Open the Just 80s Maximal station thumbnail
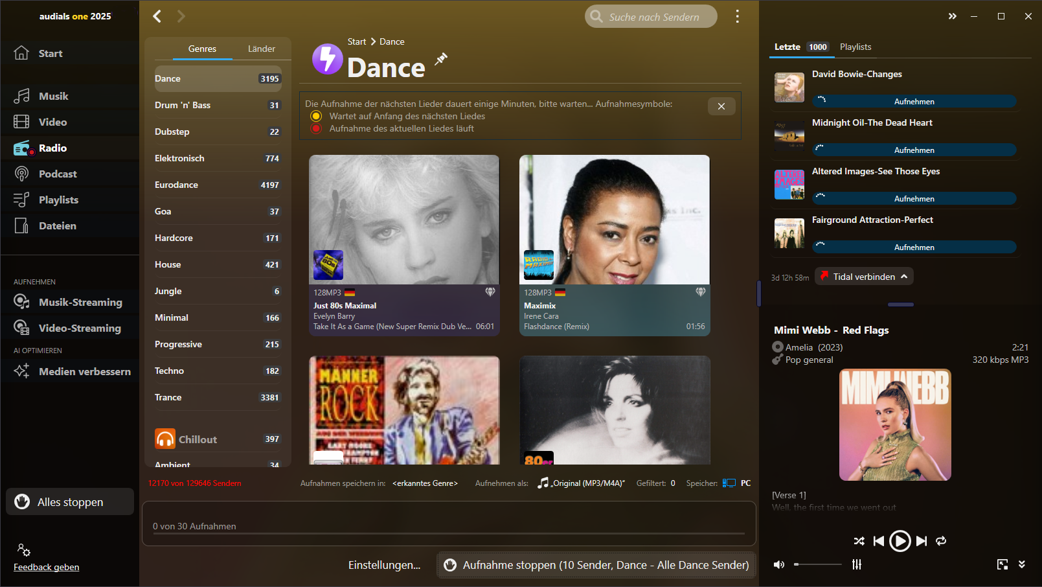1042x587 pixels. 404,220
